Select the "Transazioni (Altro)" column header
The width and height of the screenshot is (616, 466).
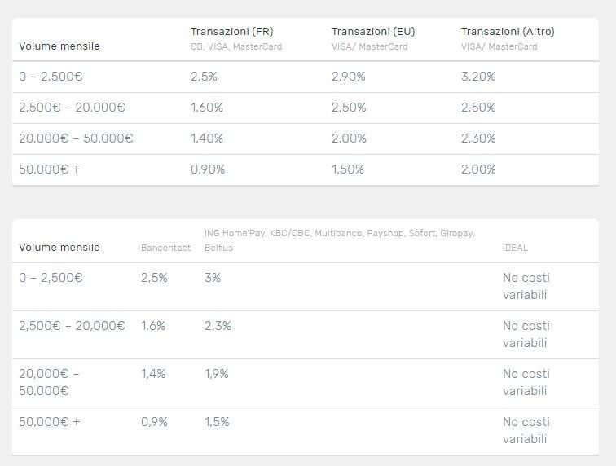point(508,31)
